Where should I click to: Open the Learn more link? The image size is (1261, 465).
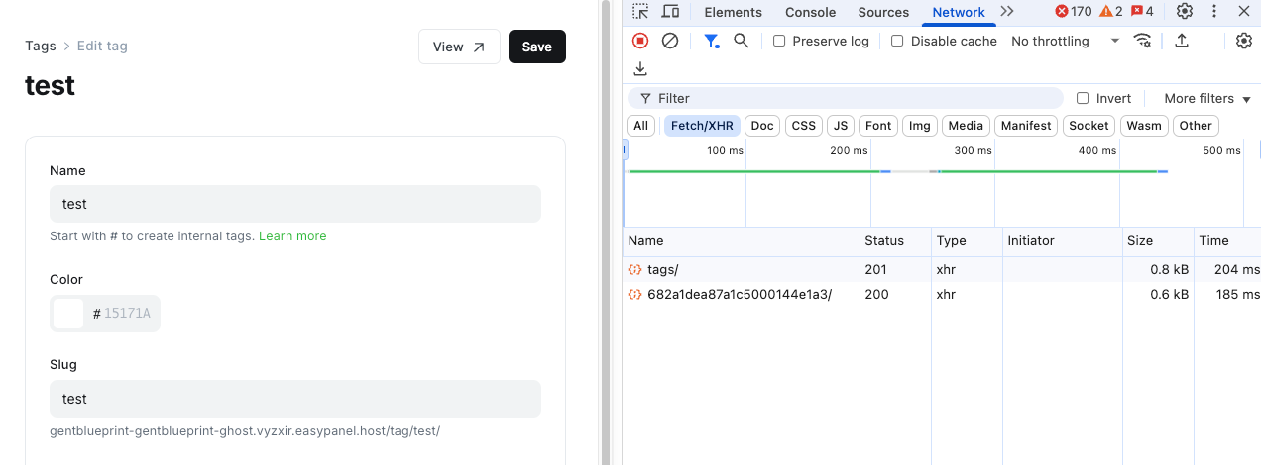292,236
